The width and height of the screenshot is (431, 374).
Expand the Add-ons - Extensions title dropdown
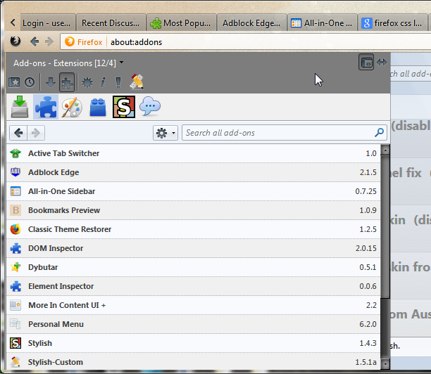[122, 63]
